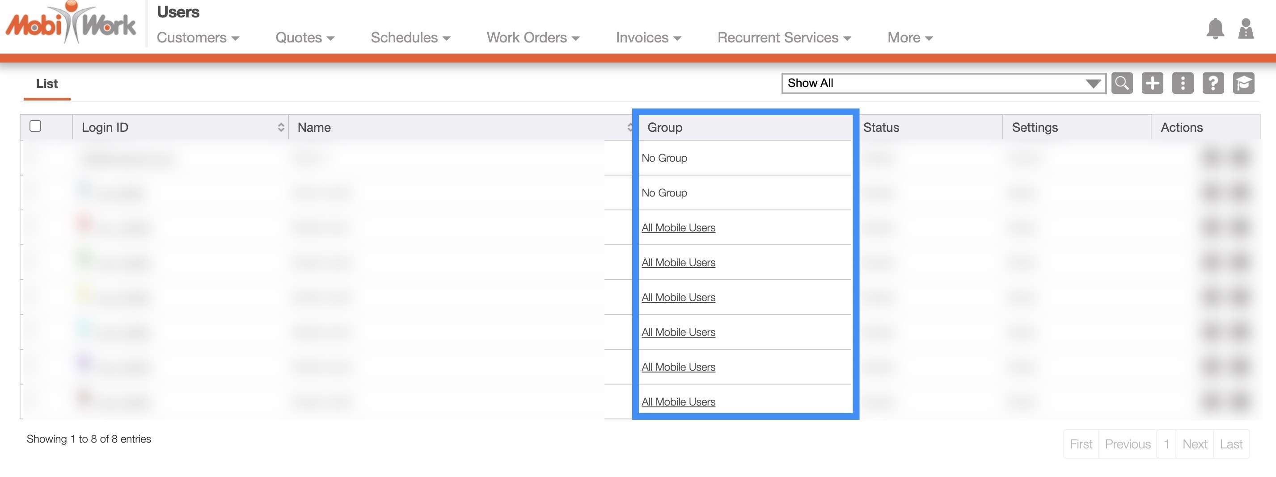
Task: Open the three-dot more options icon
Action: (x=1183, y=83)
